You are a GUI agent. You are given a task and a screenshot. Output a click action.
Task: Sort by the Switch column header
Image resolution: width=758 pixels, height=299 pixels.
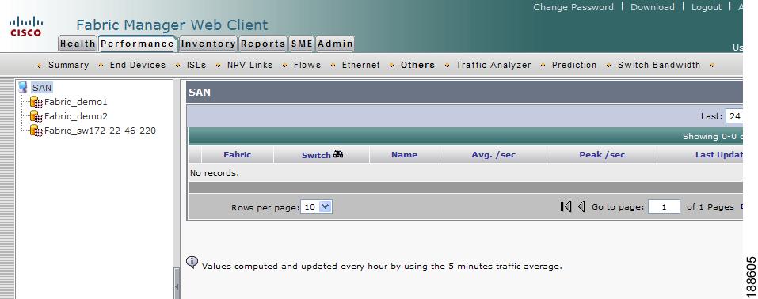click(316, 155)
